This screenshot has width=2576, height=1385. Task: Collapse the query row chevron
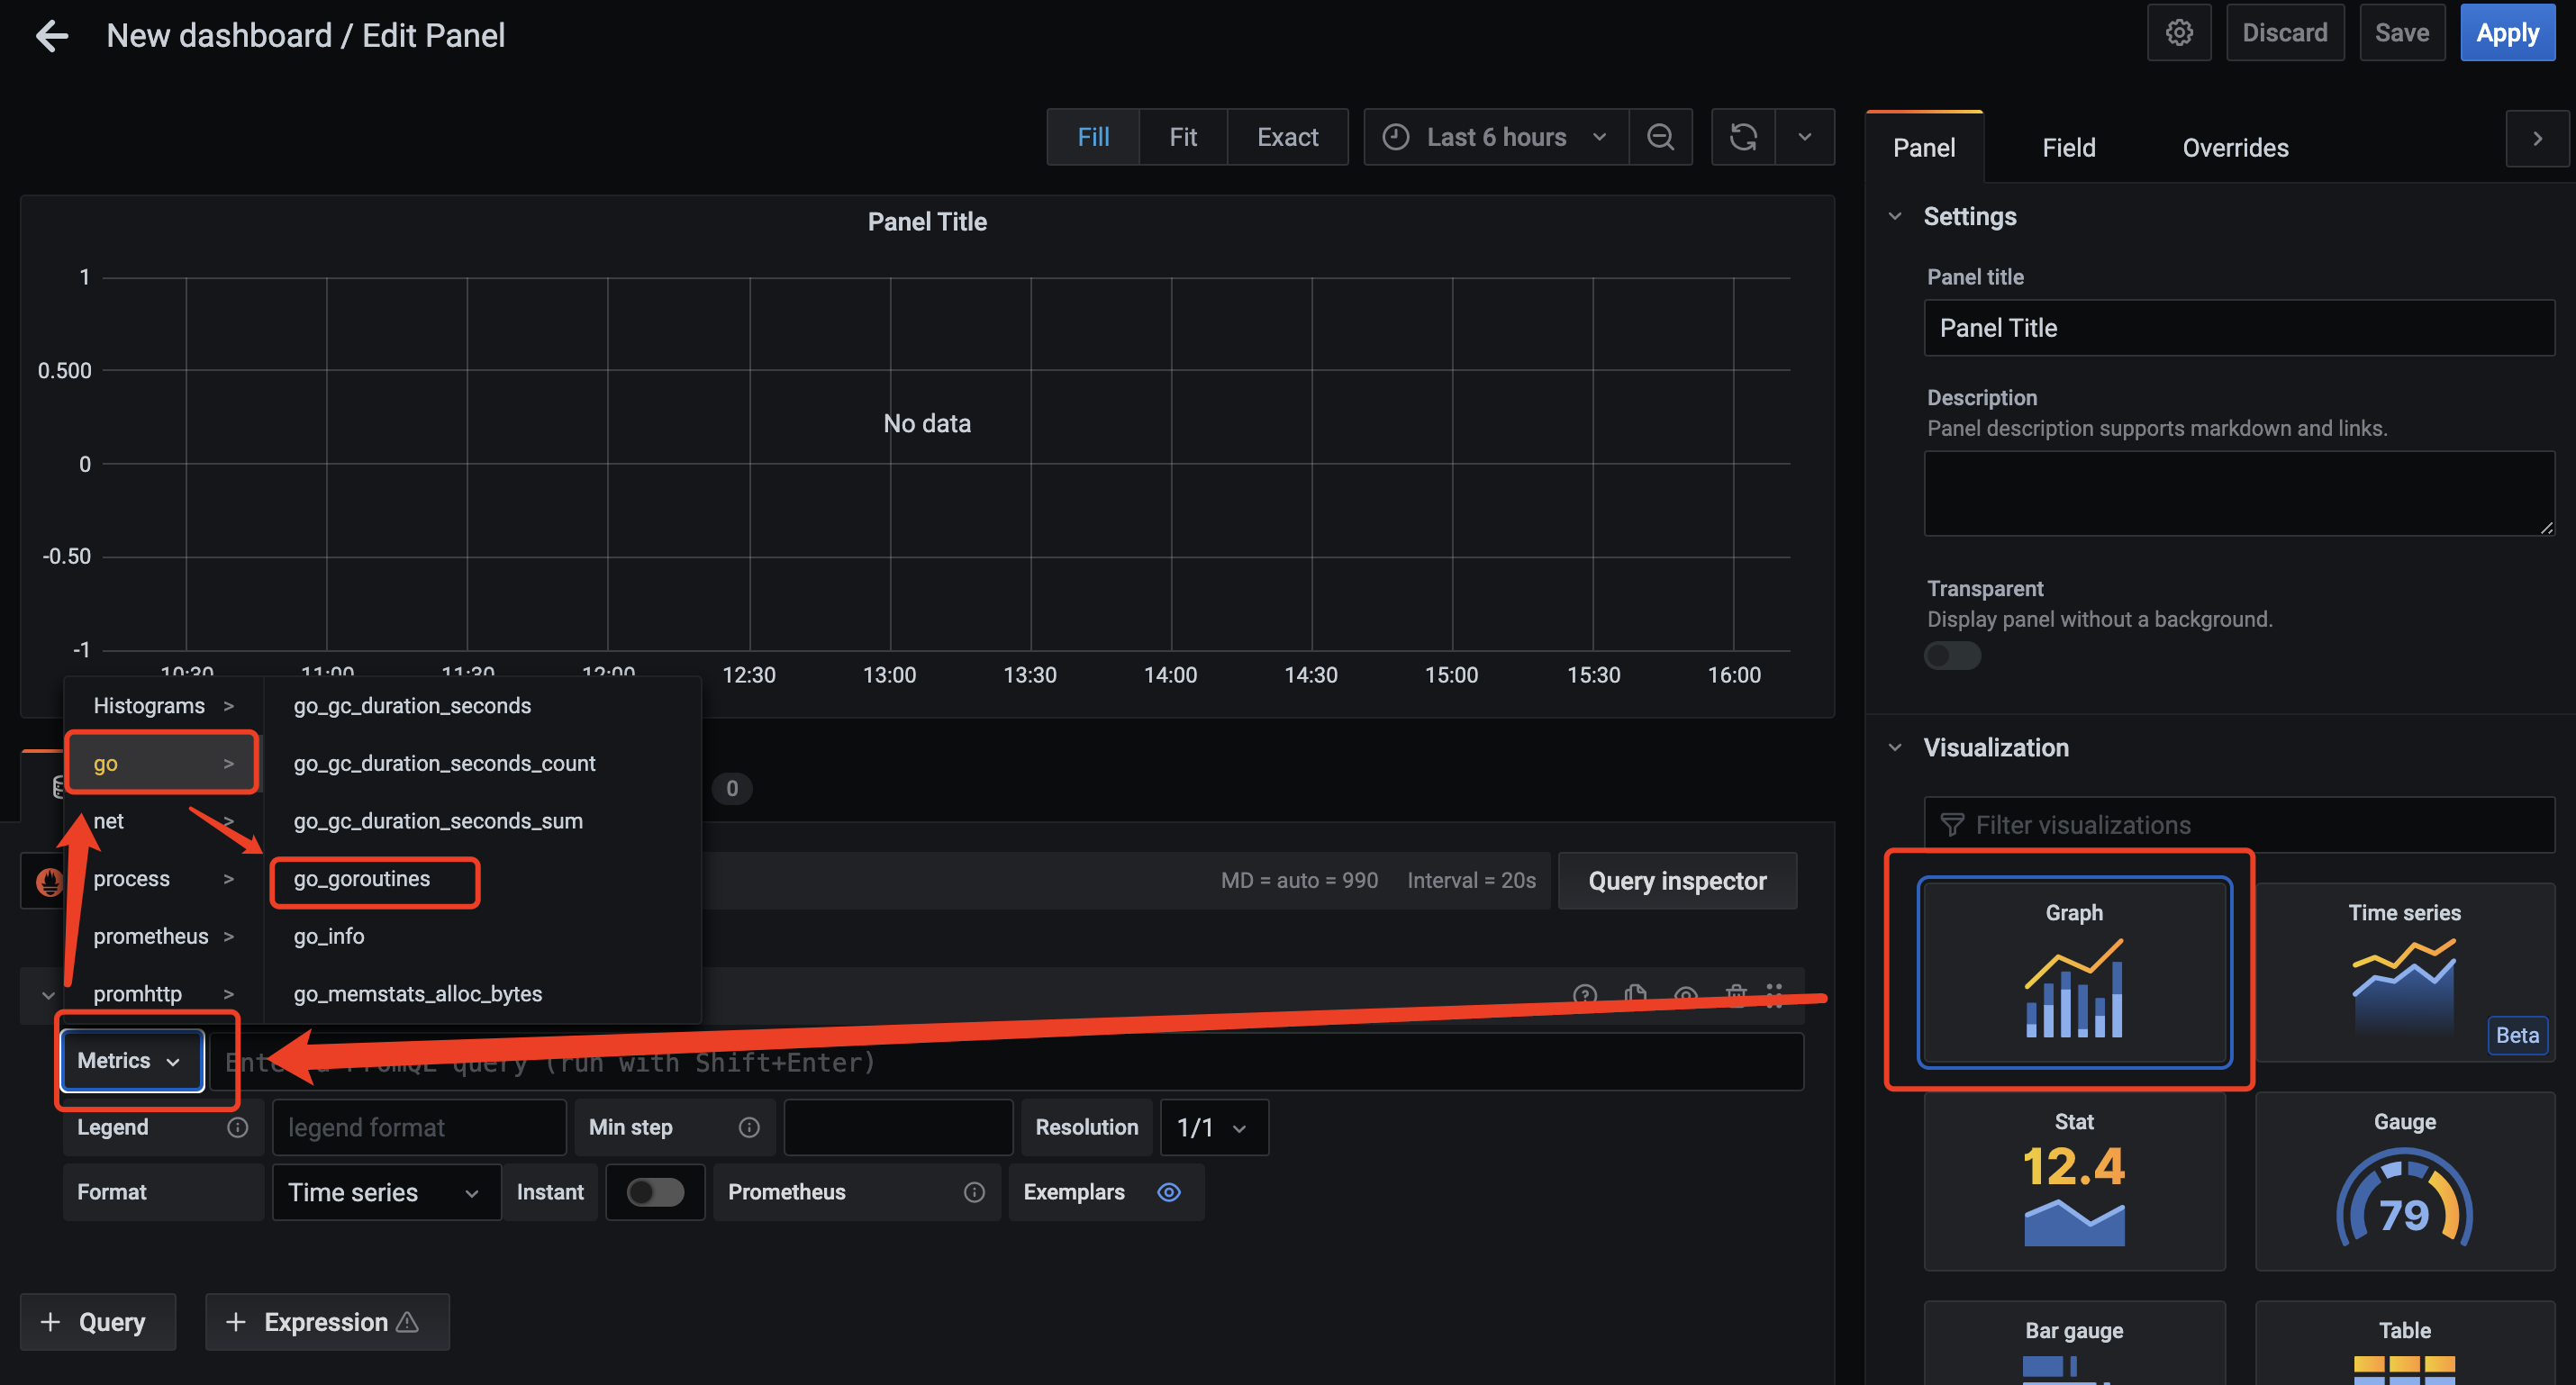click(x=47, y=995)
